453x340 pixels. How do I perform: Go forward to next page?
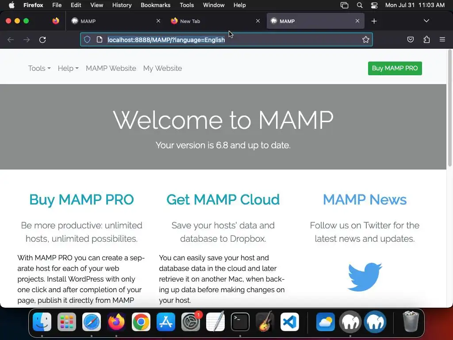27,39
